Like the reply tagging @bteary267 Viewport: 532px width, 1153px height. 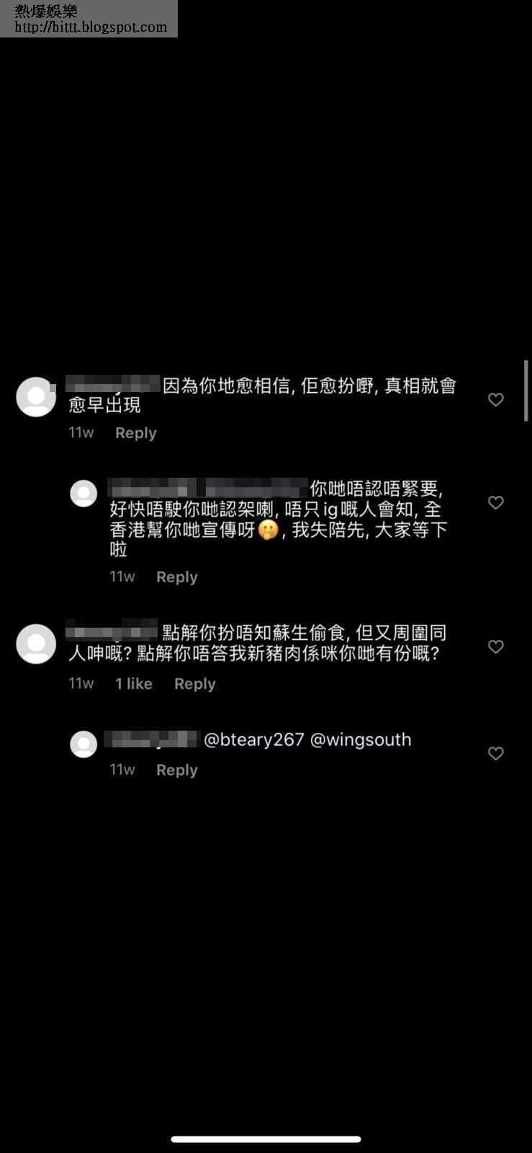[x=495, y=753]
